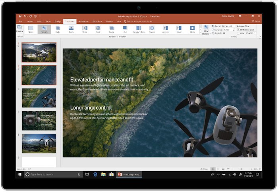The width and height of the screenshot is (278, 193).
Task: Select slide 4 thumbnail with camera closeup
Action: (39, 120)
